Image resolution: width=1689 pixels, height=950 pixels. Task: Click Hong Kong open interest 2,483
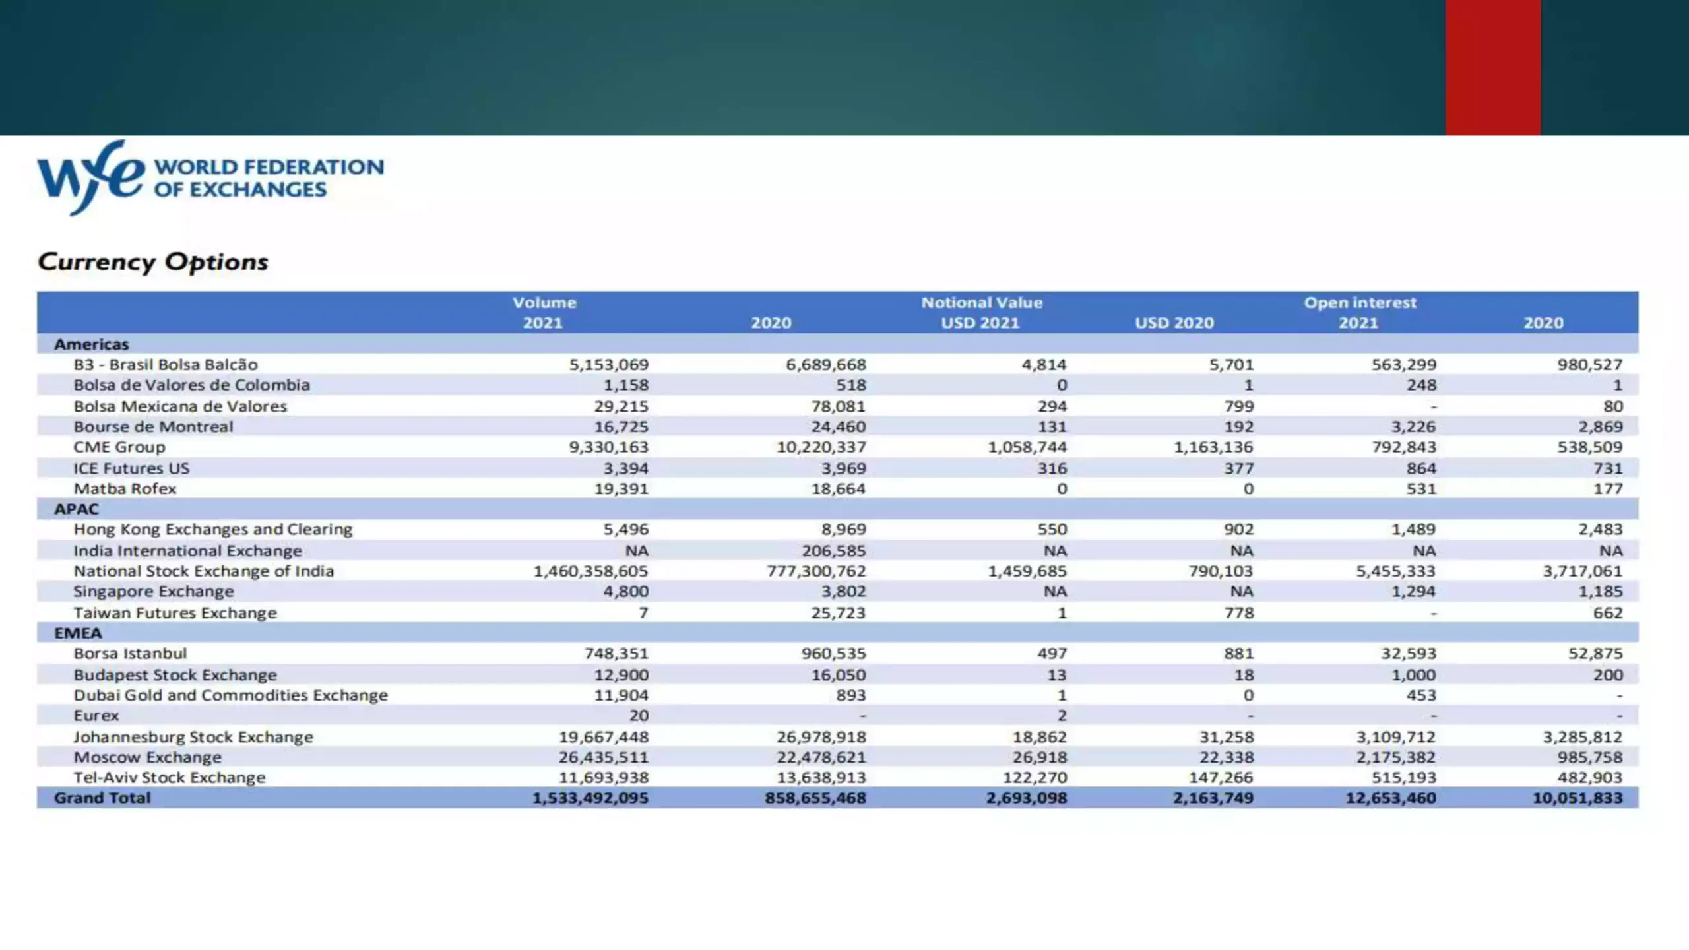point(1601,530)
